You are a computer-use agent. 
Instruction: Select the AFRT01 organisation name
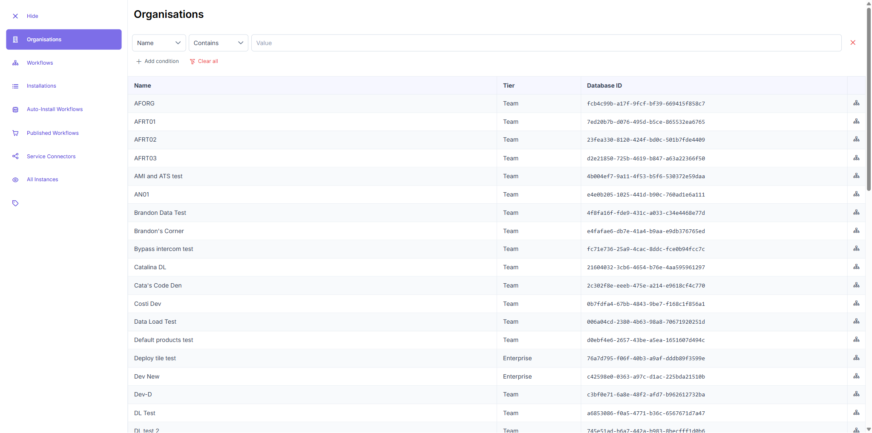[145, 122]
